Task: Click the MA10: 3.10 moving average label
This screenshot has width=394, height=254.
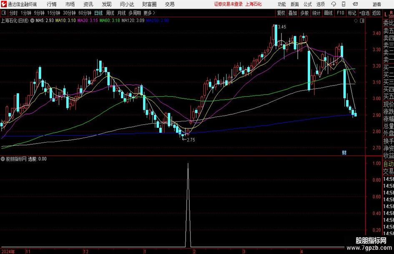Action: tap(65, 20)
